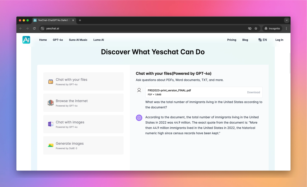Screen dimensions: 307x187
Task: Click the bookmark star in the address bar
Action: coord(256,28)
